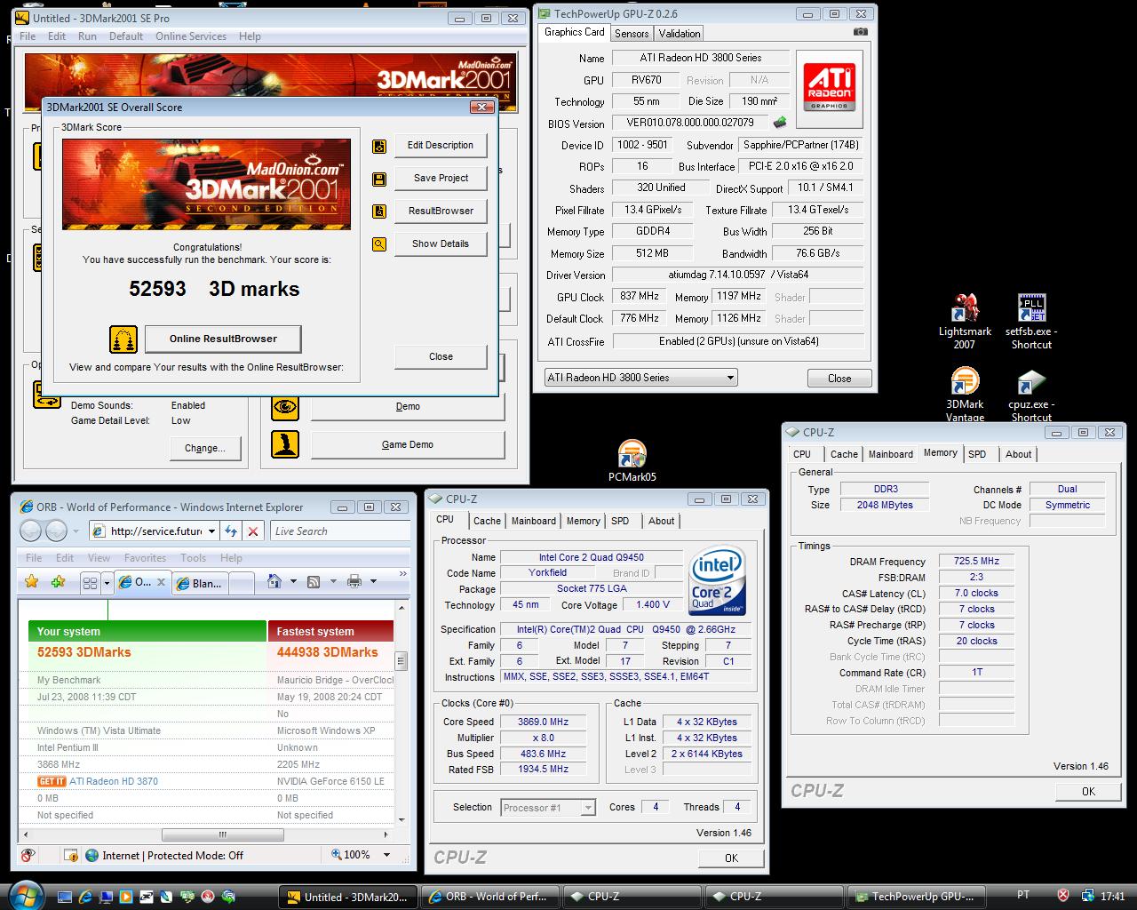Click the GPU-Z Close button
This screenshot has width=1137, height=910.
[839, 378]
